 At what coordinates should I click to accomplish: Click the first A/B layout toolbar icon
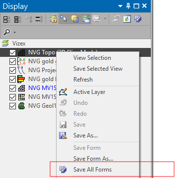tap(7, 19)
